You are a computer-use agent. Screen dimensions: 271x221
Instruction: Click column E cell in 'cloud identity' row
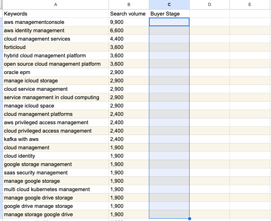pos(250,156)
